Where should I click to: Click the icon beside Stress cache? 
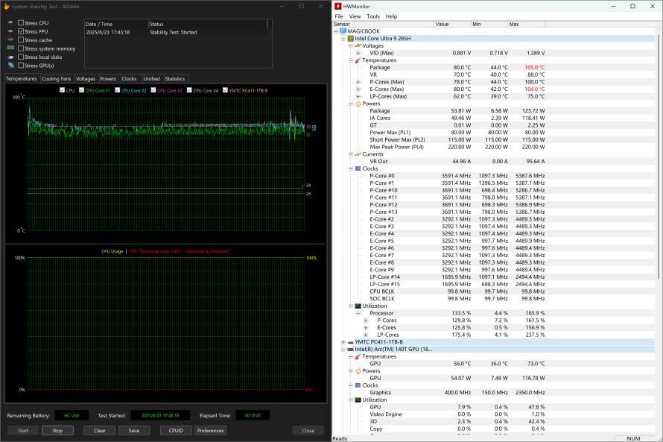point(10,40)
